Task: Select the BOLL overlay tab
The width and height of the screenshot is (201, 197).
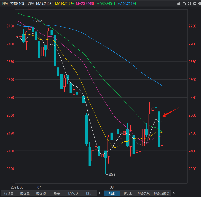Action: pos(128,193)
